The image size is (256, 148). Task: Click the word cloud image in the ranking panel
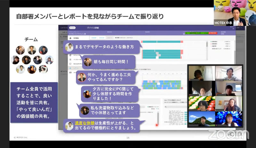[175, 118]
